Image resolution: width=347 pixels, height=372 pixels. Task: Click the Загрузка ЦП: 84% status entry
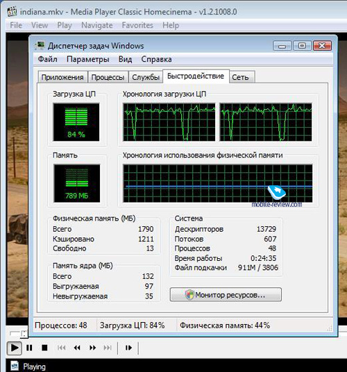[133, 325]
